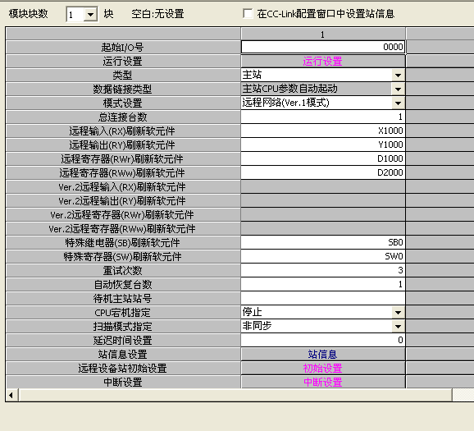Click the 起始I/O号 field showing 0000
Screen dimensions: 474x431
pos(323,47)
